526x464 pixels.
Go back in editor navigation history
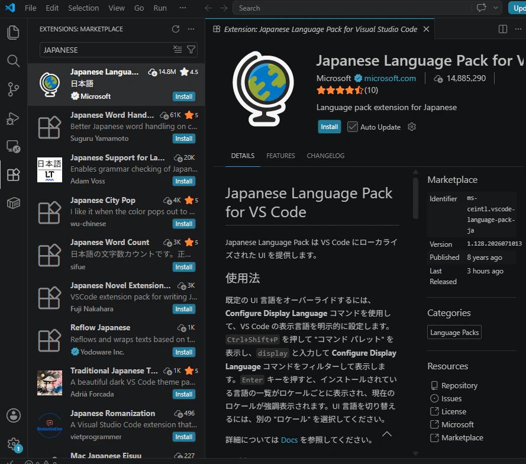point(208,8)
